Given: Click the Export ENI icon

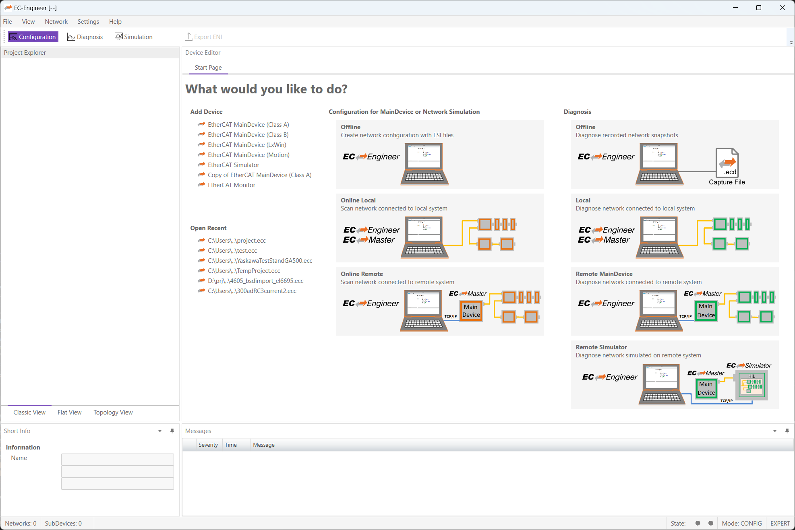Looking at the screenshot, I should point(188,37).
